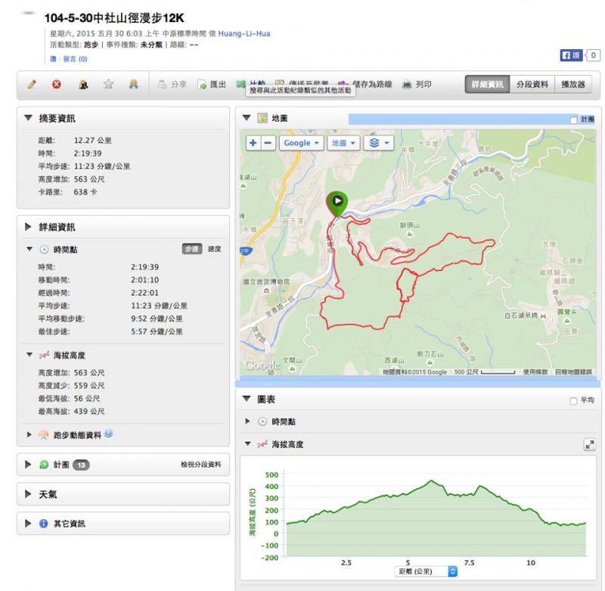
Task: Click the green laps icon beside 計圈
Action: coord(44,465)
